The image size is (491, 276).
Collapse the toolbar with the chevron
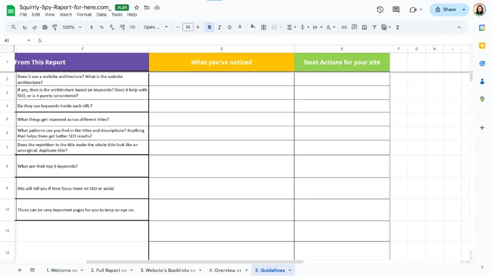point(459,27)
